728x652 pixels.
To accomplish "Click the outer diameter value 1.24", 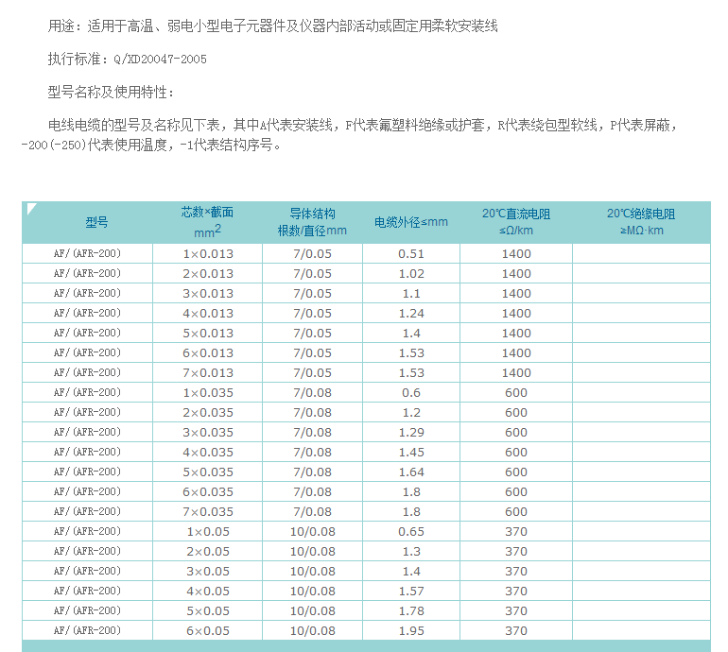I will click(x=411, y=314).
